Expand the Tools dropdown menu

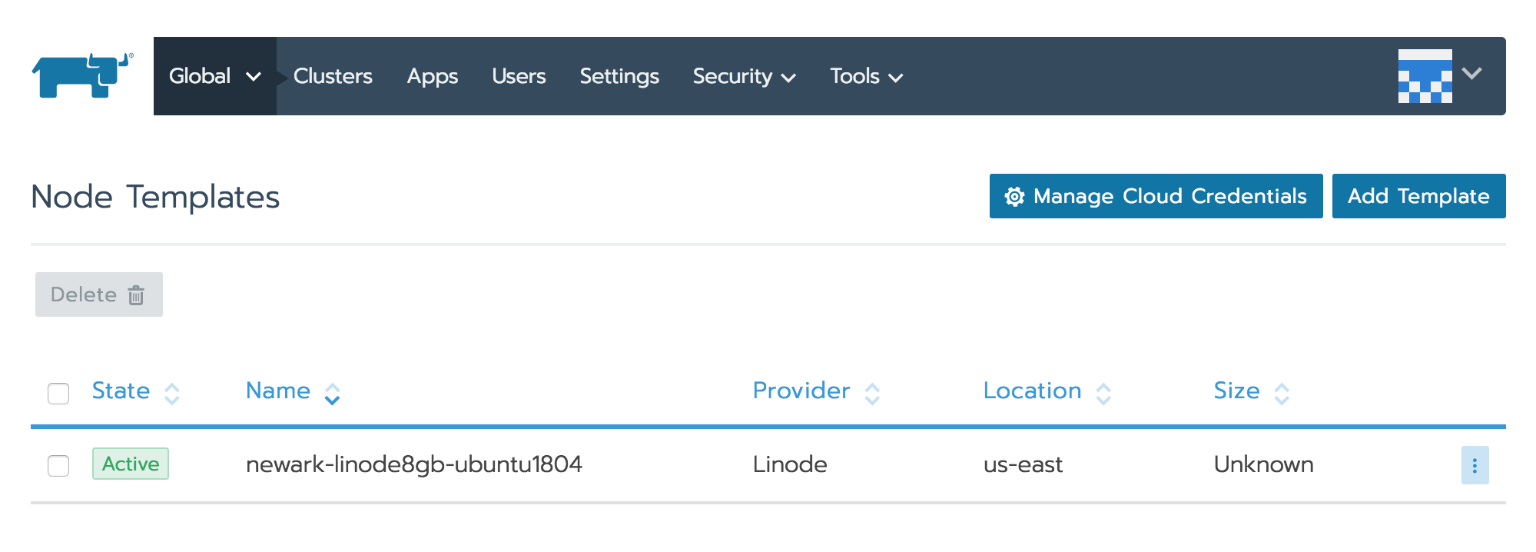[x=866, y=76]
